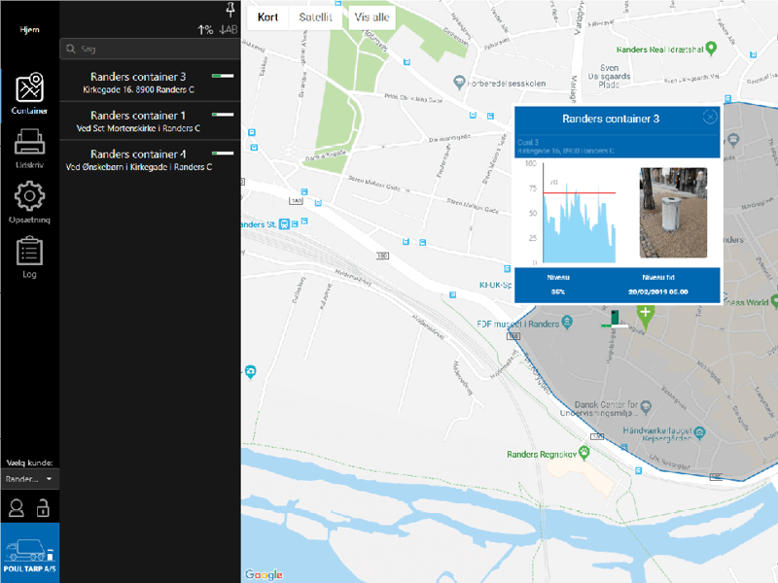Screen dimensions: 778x583
Task: Click the red threshold line in the level chart
Action: click(579, 193)
